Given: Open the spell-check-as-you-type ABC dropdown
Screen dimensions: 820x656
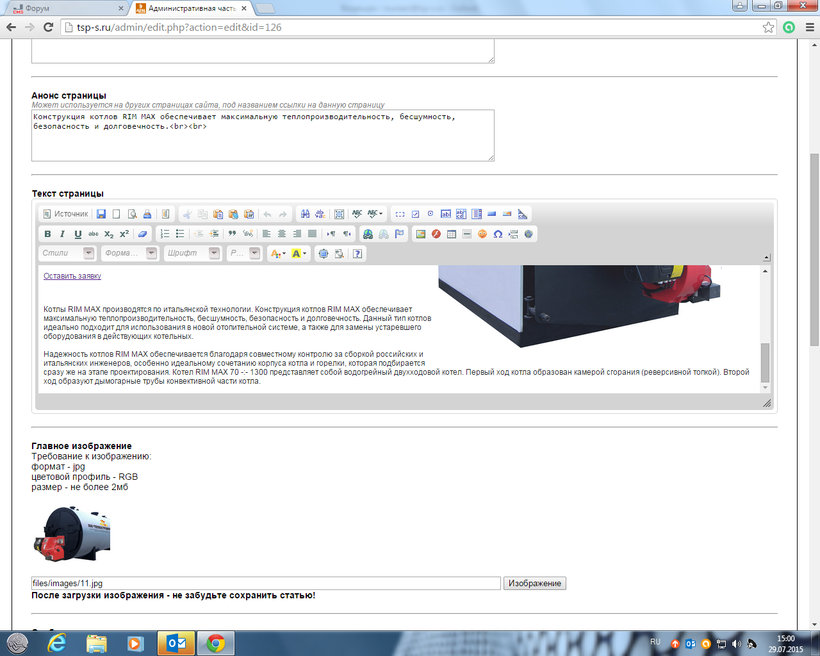Looking at the screenshot, I should point(375,214).
